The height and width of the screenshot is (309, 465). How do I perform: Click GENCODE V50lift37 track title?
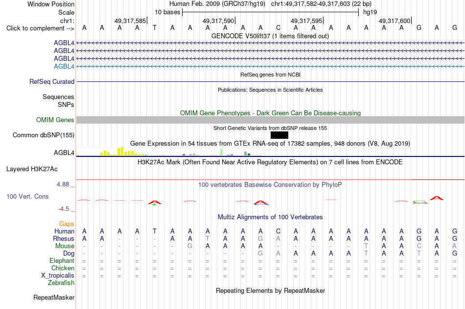pos(270,36)
